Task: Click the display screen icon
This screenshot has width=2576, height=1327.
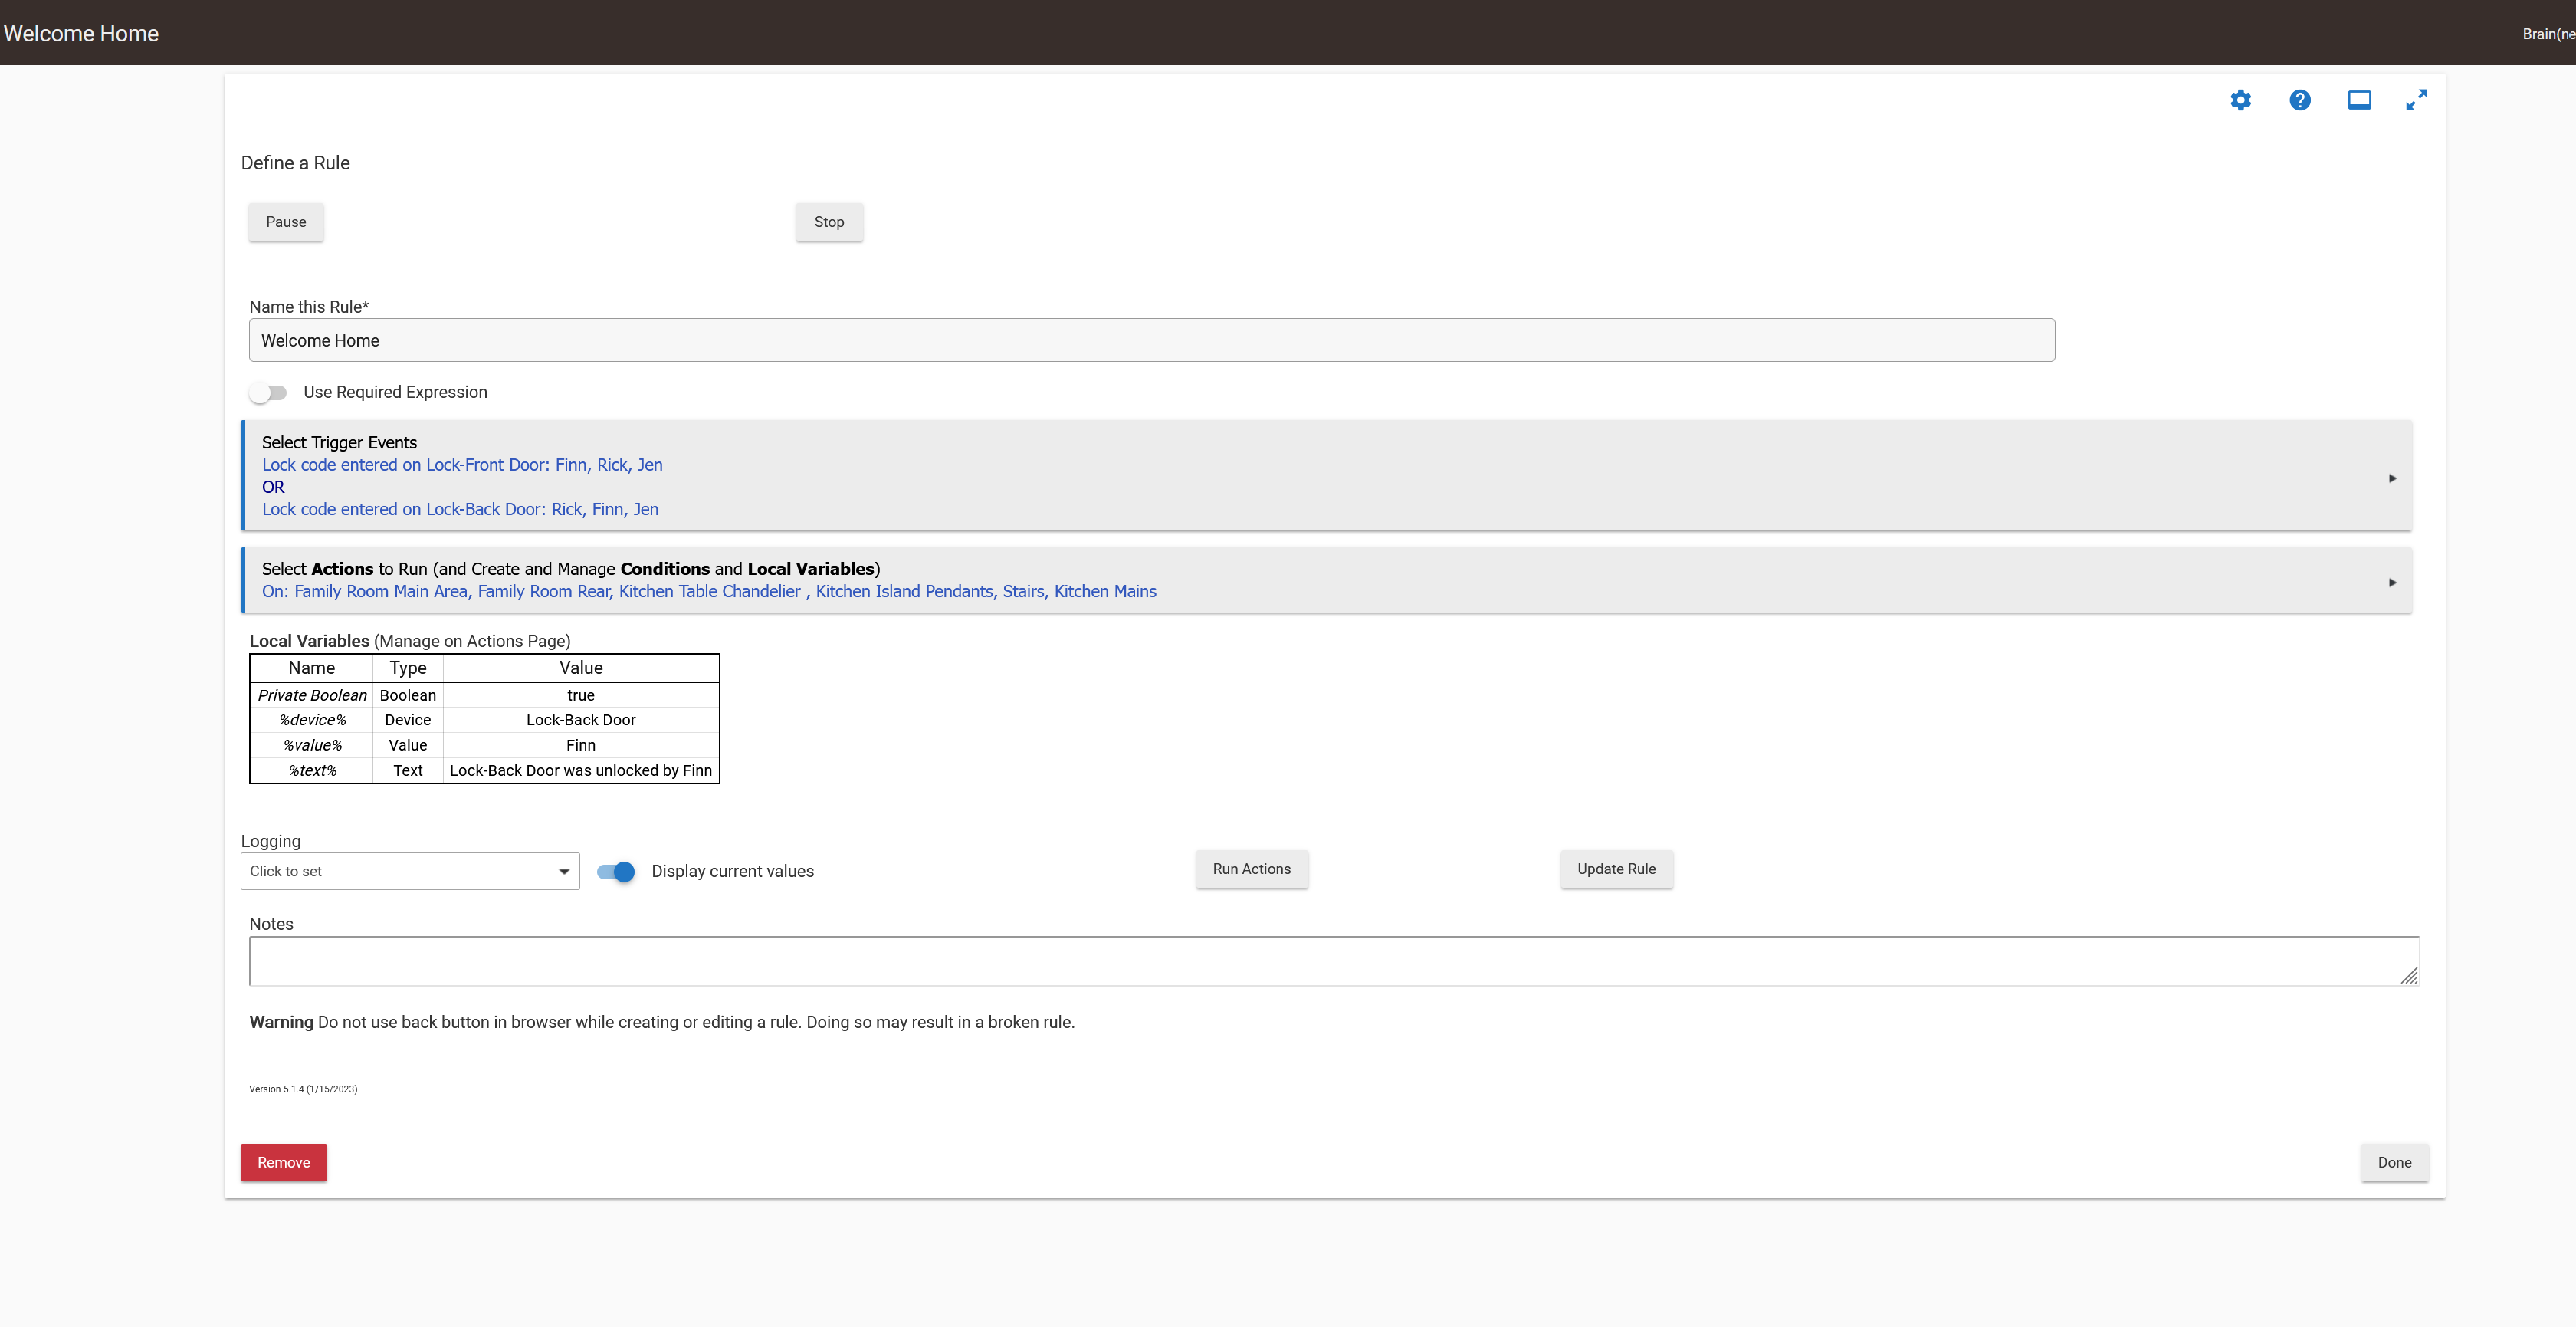Action: 2359,100
